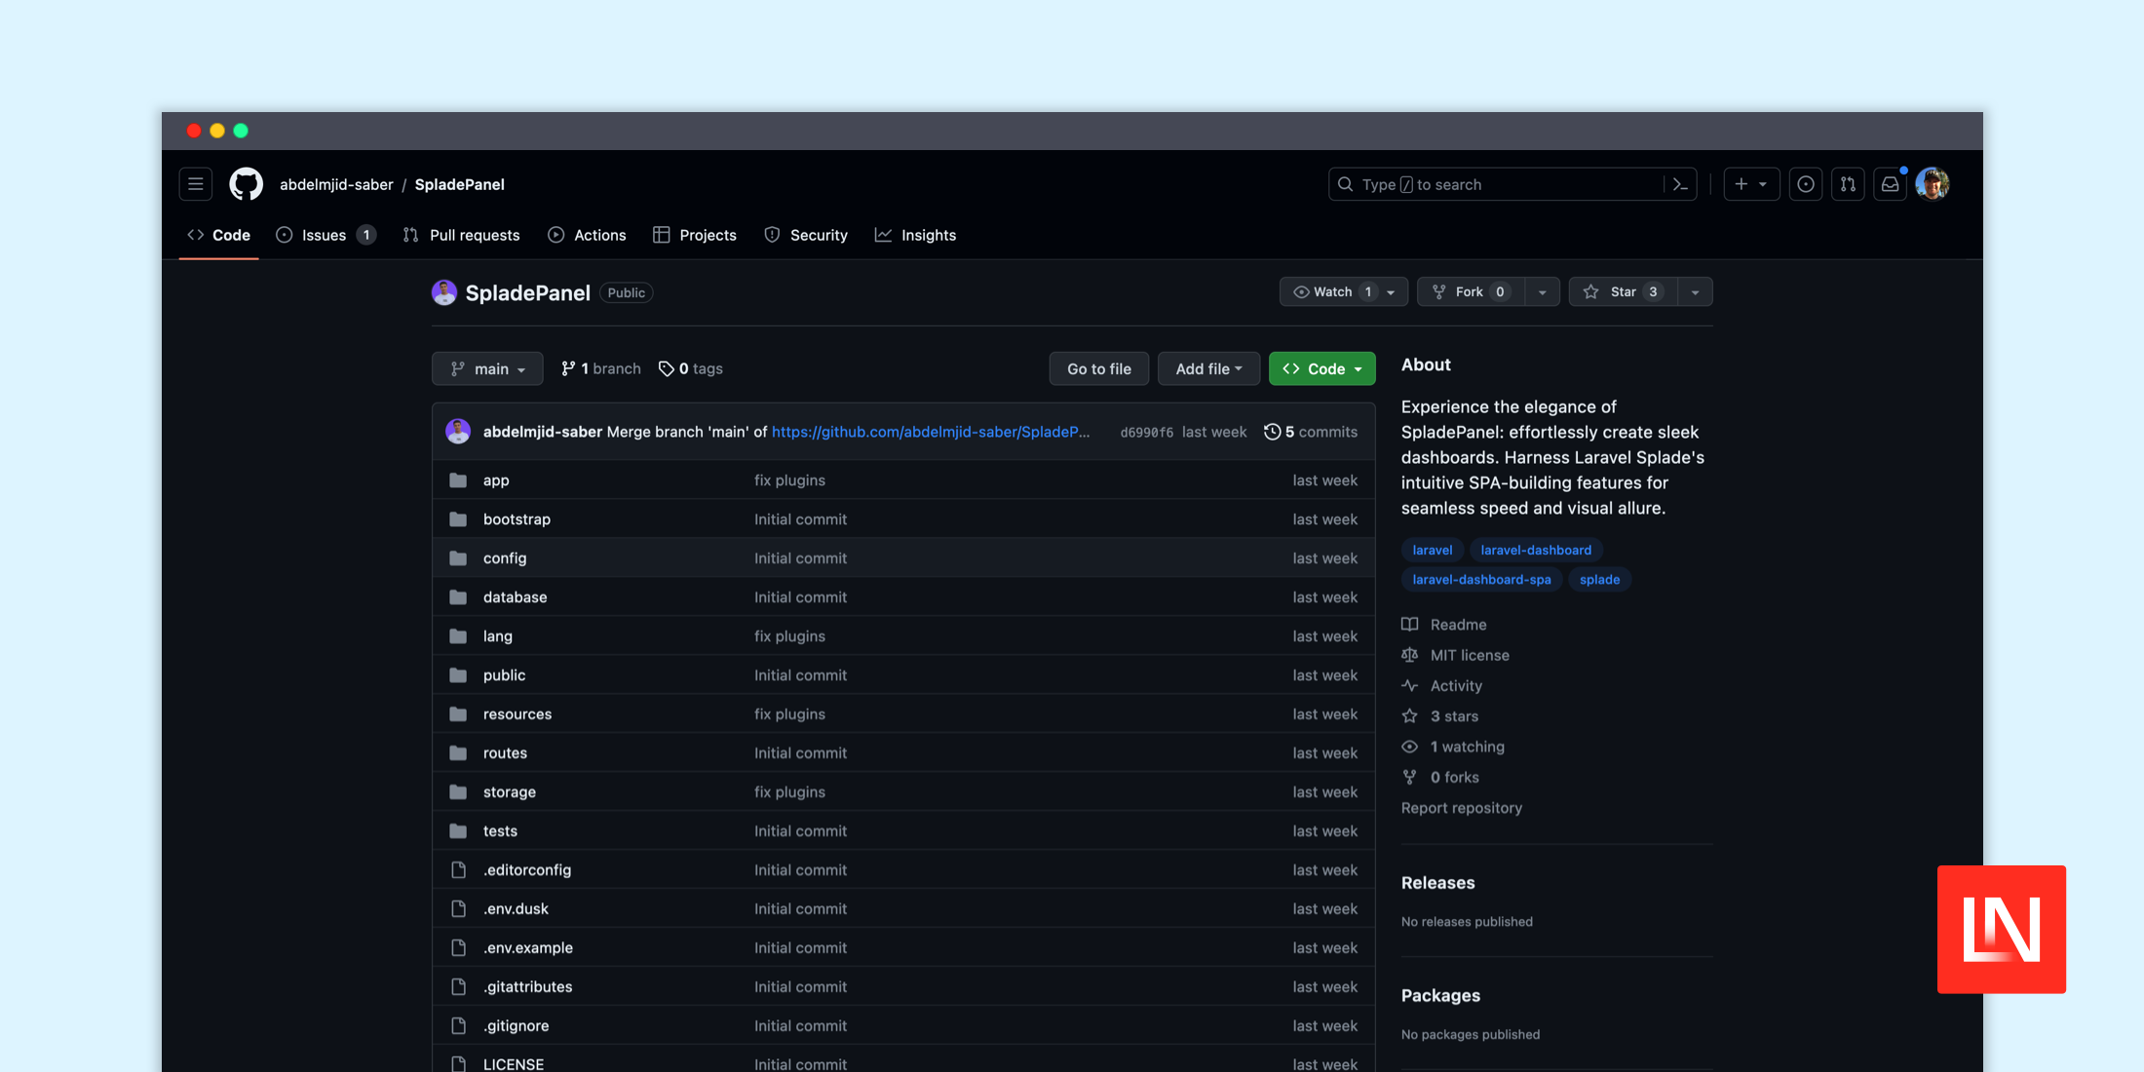Click the Type / to search field
Screen dimensions: 2144x1072
coord(1512,184)
